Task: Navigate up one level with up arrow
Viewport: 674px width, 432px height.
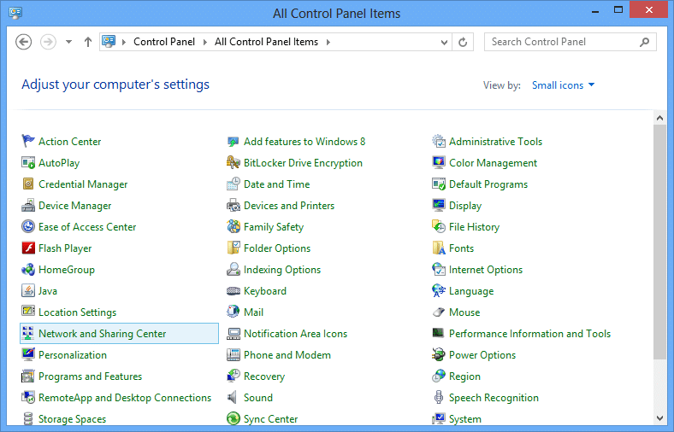Action: pos(88,42)
